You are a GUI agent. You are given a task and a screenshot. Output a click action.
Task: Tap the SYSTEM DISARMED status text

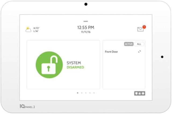pyautogui.click(x=75, y=65)
